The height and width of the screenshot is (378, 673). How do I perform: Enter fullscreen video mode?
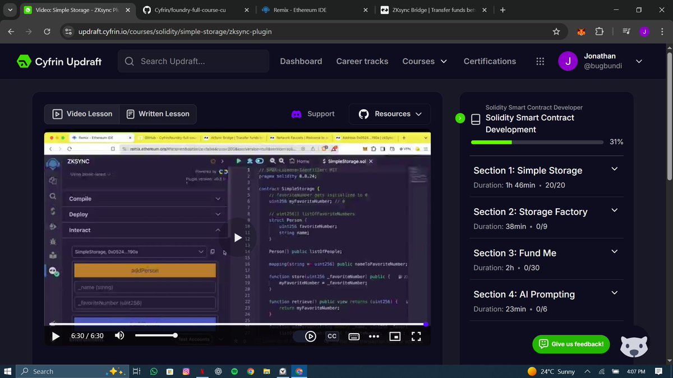pyautogui.click(x=416, y=336)
